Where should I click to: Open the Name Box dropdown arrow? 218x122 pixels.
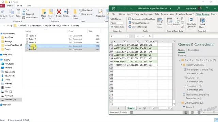click(x=127, y=36)
